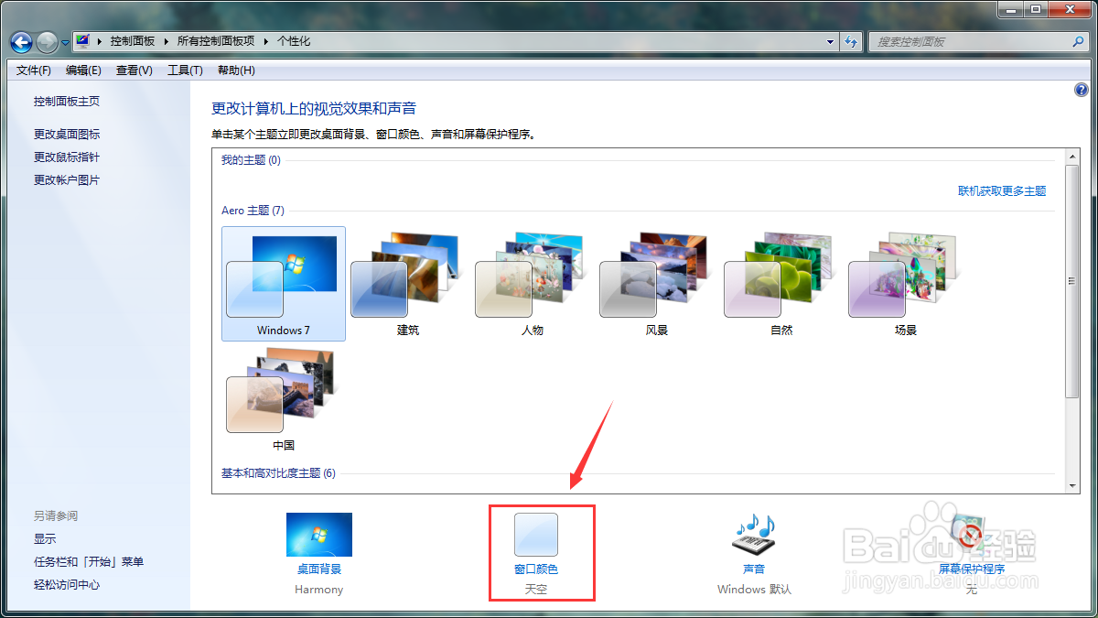The width and height of the screenshot is (1098, 618).
Task: Open the 工具(T) menu
Action: [x=185, y=70]
